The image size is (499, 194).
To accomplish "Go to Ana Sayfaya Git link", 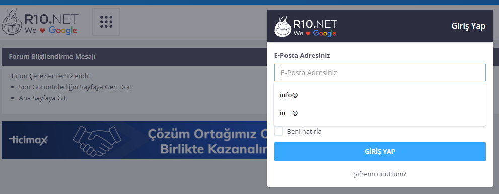I will click(43, 98).
